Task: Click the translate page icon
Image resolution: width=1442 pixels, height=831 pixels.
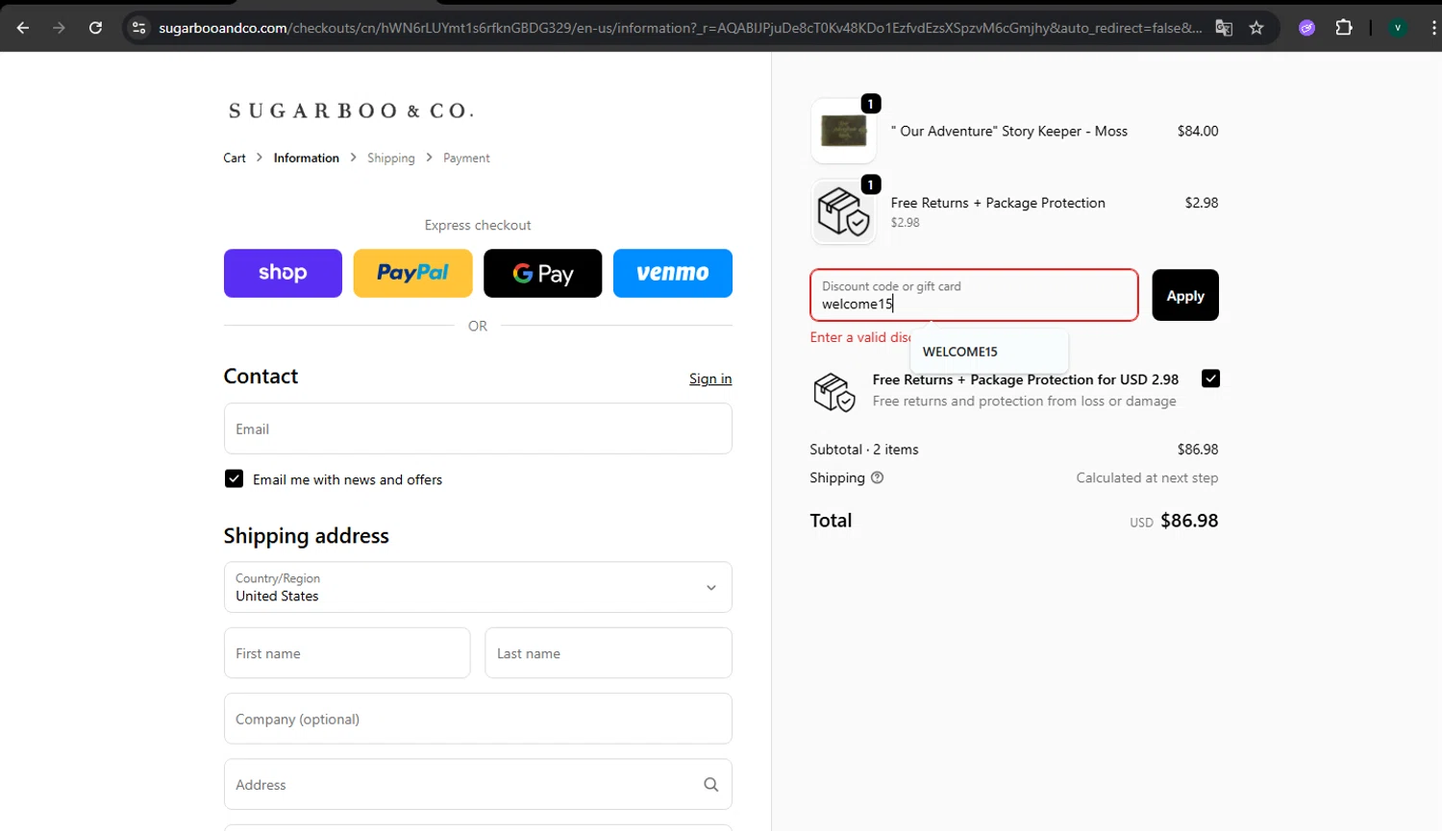Action: 1224,28
